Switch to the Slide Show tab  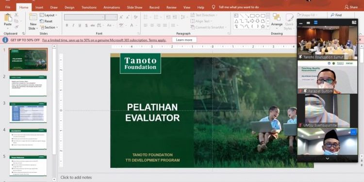click(134, 7)
